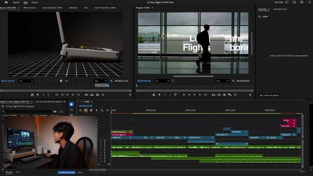Image resolution: width=313 pixels, height=176 pixels.
Task: Step back one frame in Program monitor
Action: point(189,95)
